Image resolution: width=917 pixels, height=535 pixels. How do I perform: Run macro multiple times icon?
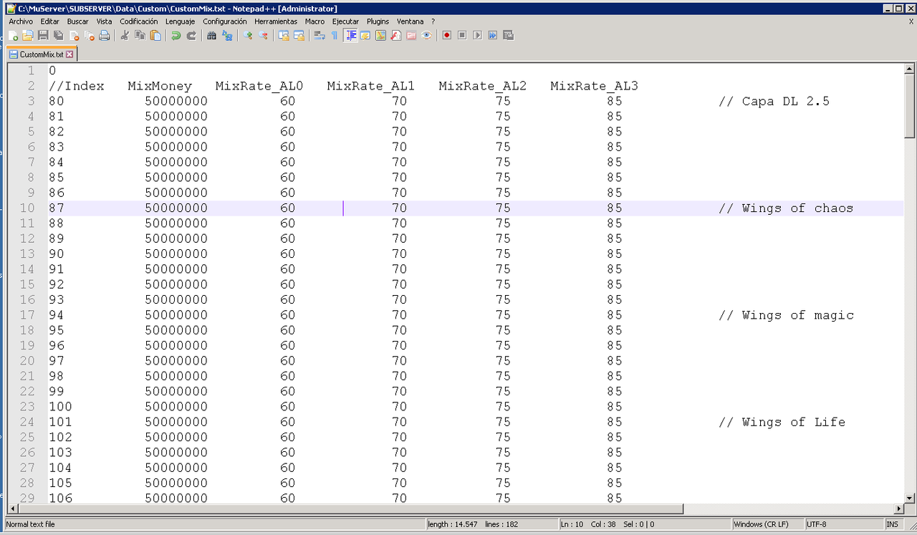click(x=493, y=35)
